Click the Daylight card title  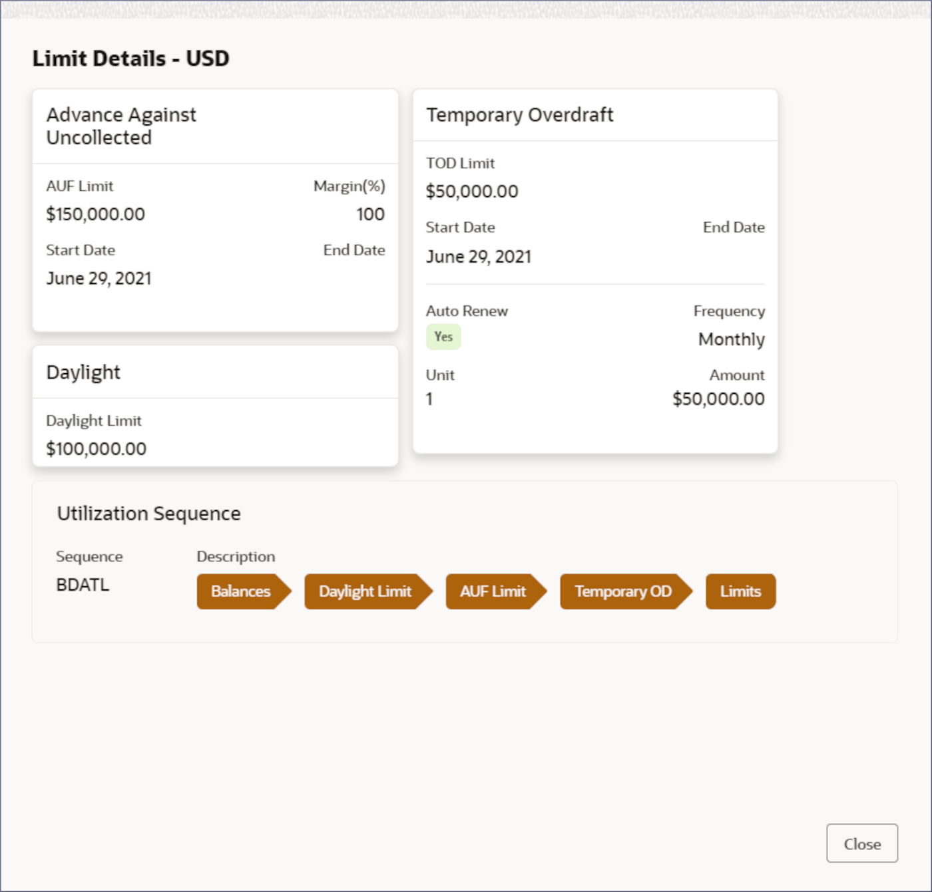(83, 372)
